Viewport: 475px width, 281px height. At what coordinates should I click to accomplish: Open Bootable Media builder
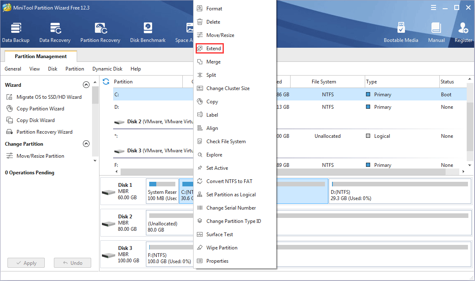pyautogui.click(x=401, y=32)
